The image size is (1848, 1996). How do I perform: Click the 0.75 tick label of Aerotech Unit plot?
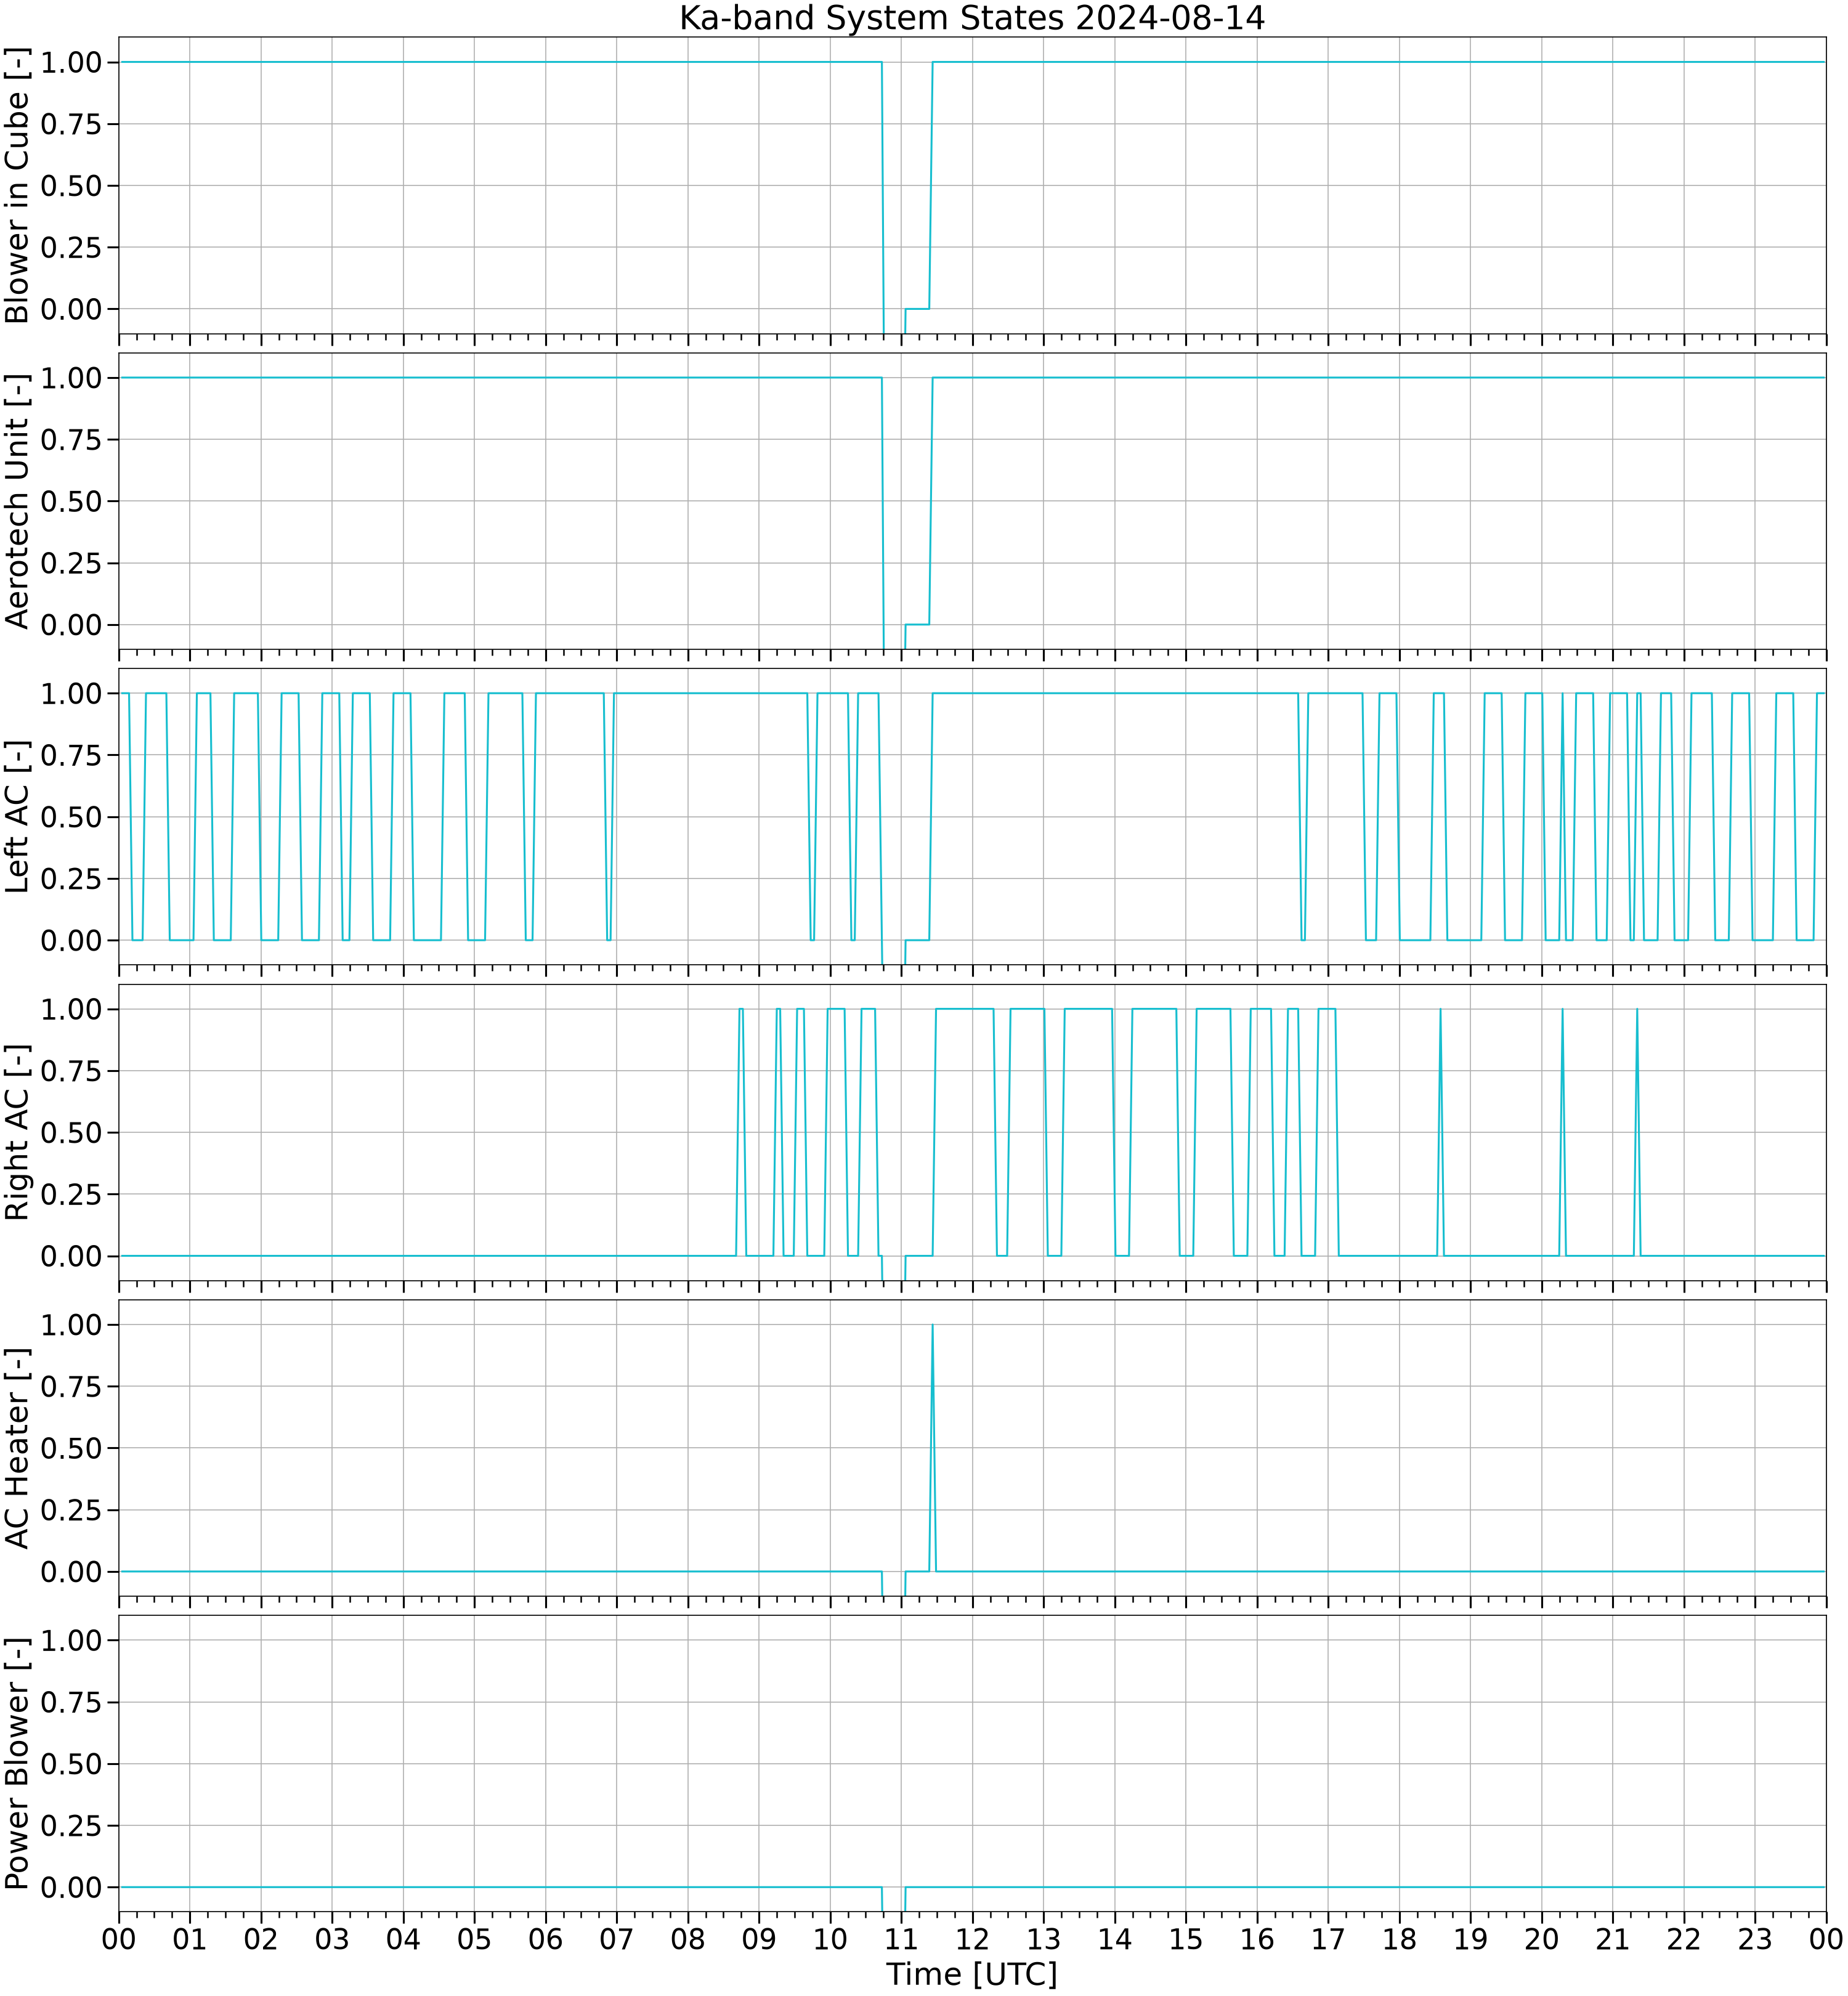pos(71,440)
